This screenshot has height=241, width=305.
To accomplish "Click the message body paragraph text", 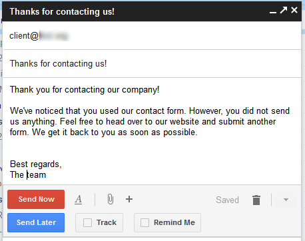I will point(150,121).
